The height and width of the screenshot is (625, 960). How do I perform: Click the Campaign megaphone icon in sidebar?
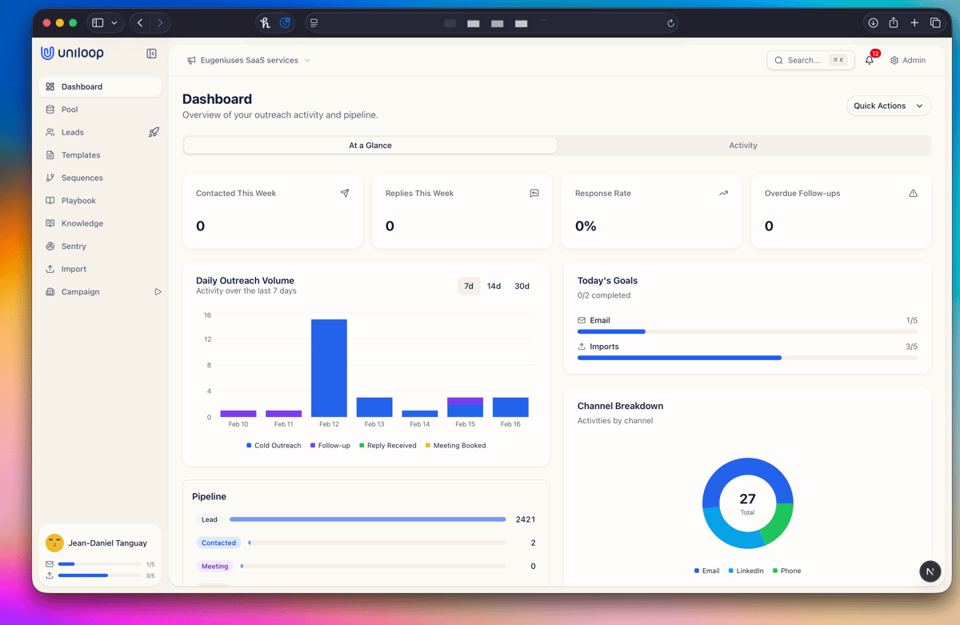50,292
